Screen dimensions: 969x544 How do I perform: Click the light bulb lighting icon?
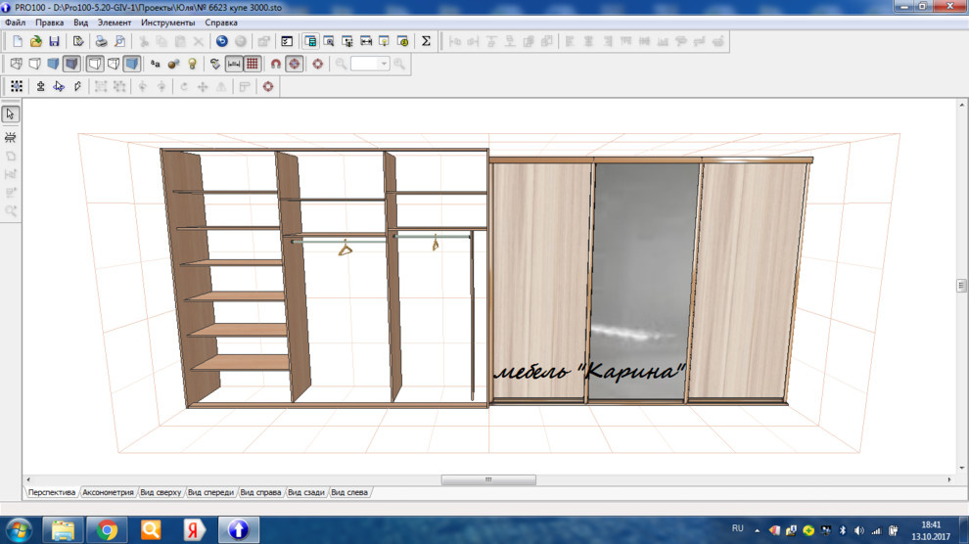coord(193,64)
